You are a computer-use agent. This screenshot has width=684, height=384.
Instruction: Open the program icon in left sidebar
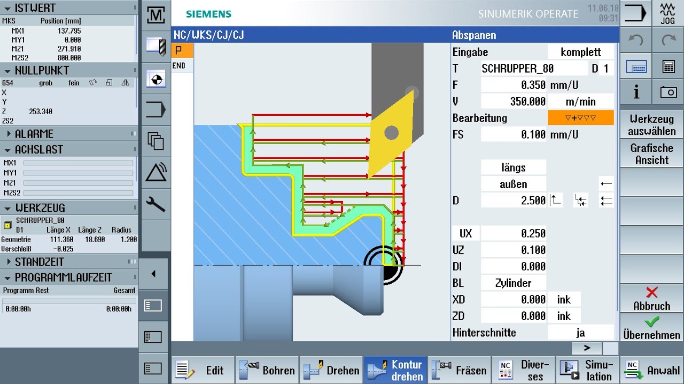click(x=156, y=110)
